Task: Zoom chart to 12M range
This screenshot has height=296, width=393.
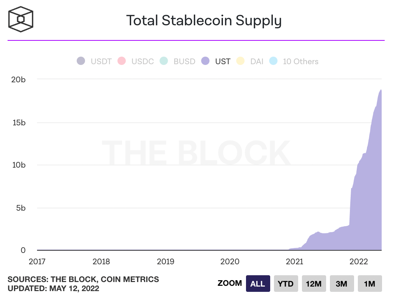Action: point(314,284)
